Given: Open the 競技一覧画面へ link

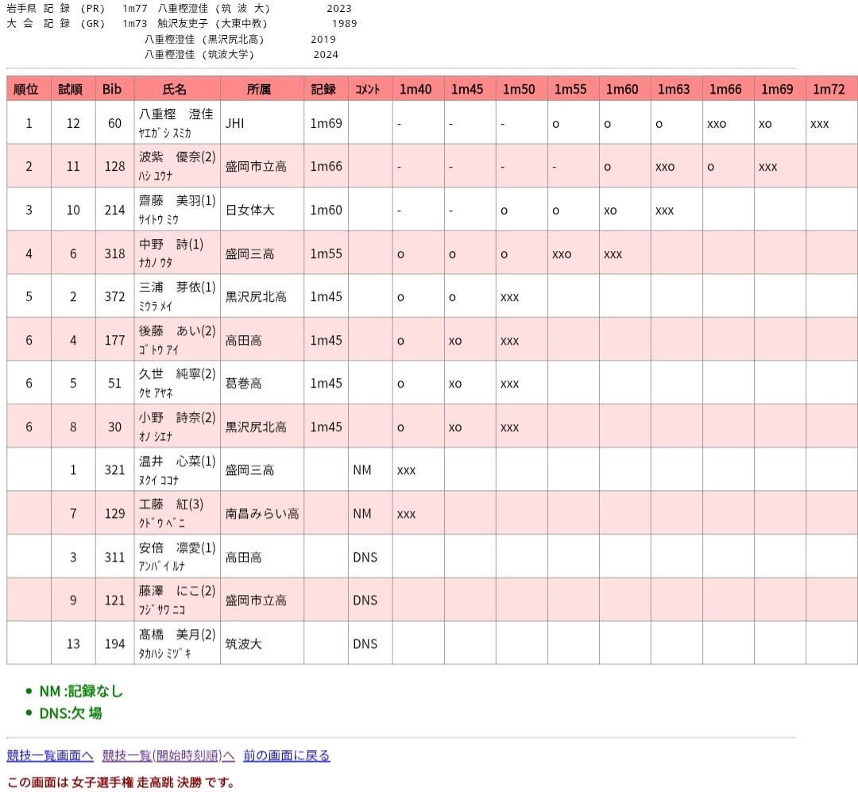Looking at the screenshot, I should coord(50,755).
